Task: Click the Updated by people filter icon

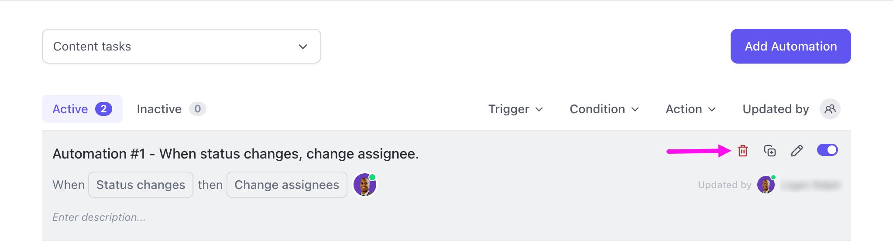Action: (x=830, y=109)
